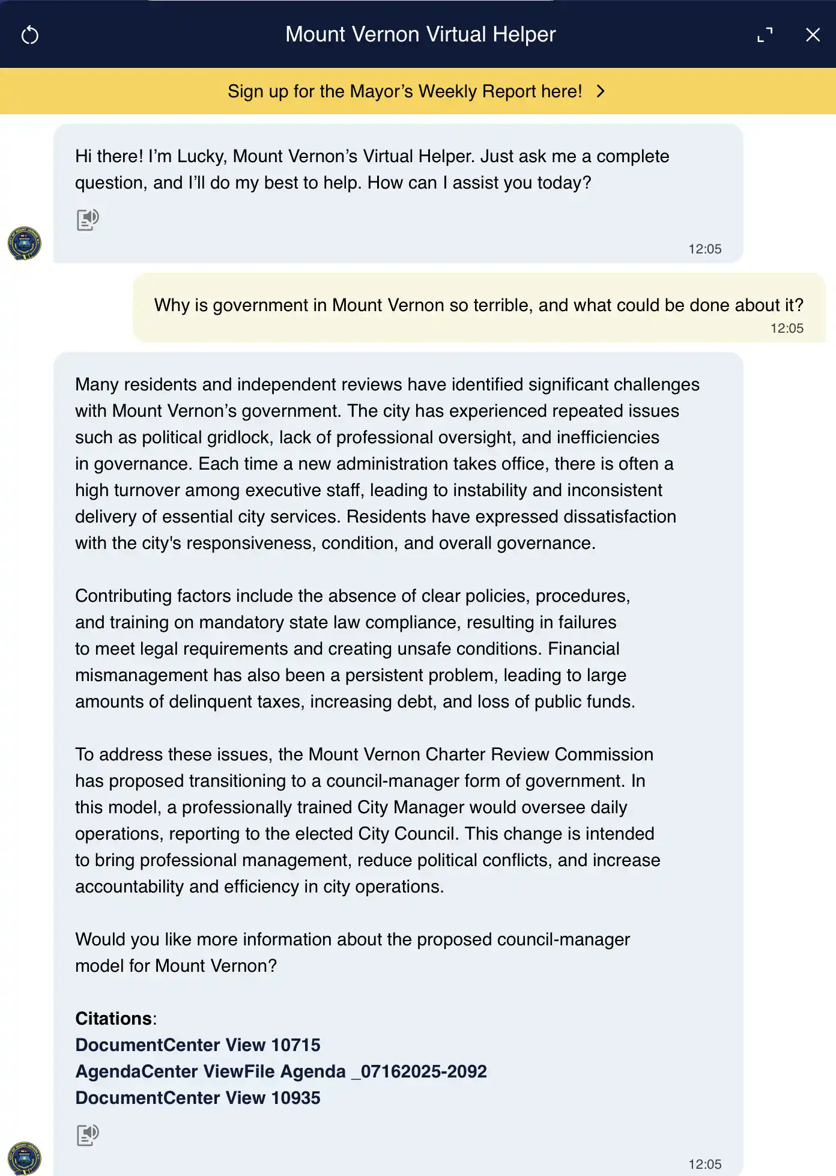Viewport: 836px width, 1176px height.
Task: Click the city seal avatar beside the greeting
Action: pyautogui.click(x=25, y=243)
